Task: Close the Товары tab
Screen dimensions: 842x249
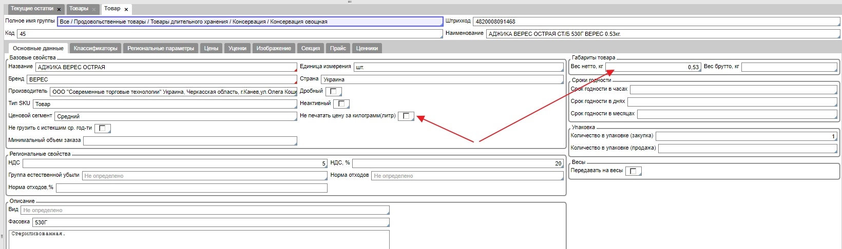Action: click(x=94, y=9)
